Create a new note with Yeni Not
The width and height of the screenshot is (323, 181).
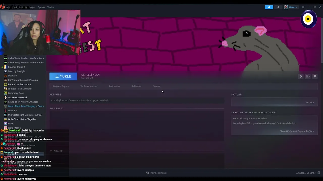309,102
